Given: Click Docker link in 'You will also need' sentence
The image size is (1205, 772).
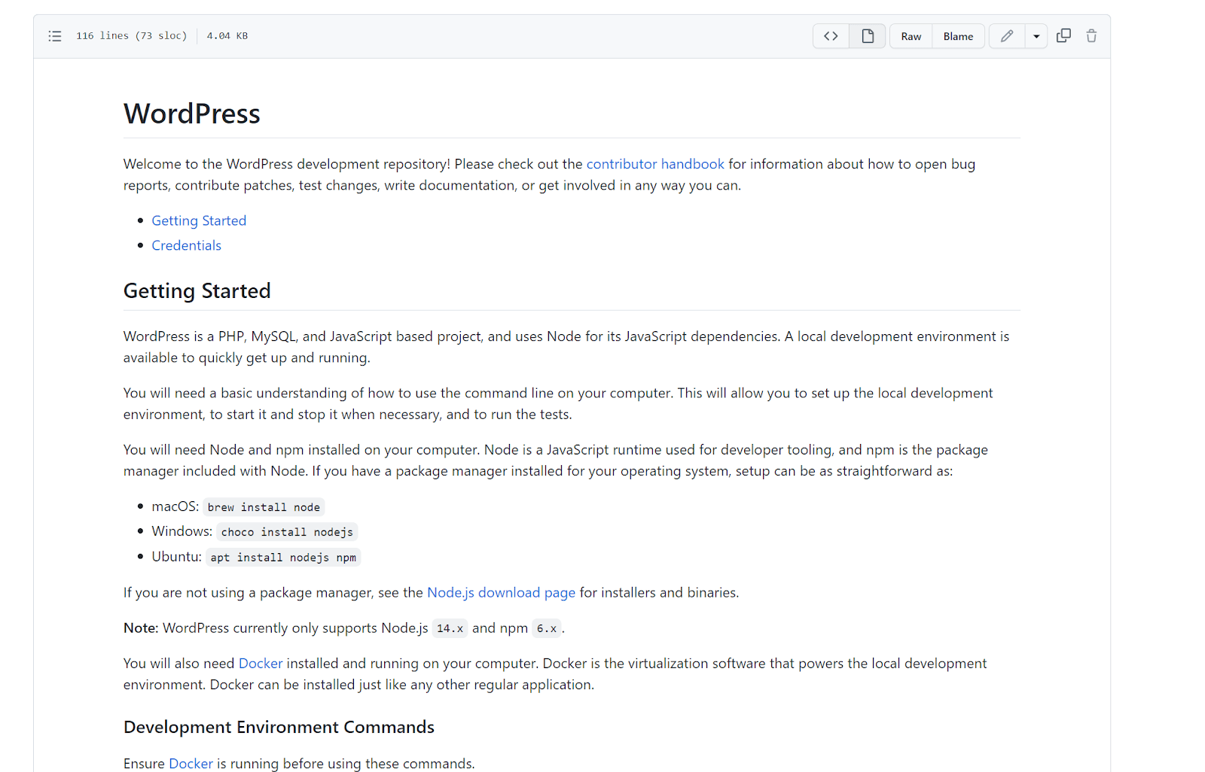Looking at the screenshot, I should point(261,664).
